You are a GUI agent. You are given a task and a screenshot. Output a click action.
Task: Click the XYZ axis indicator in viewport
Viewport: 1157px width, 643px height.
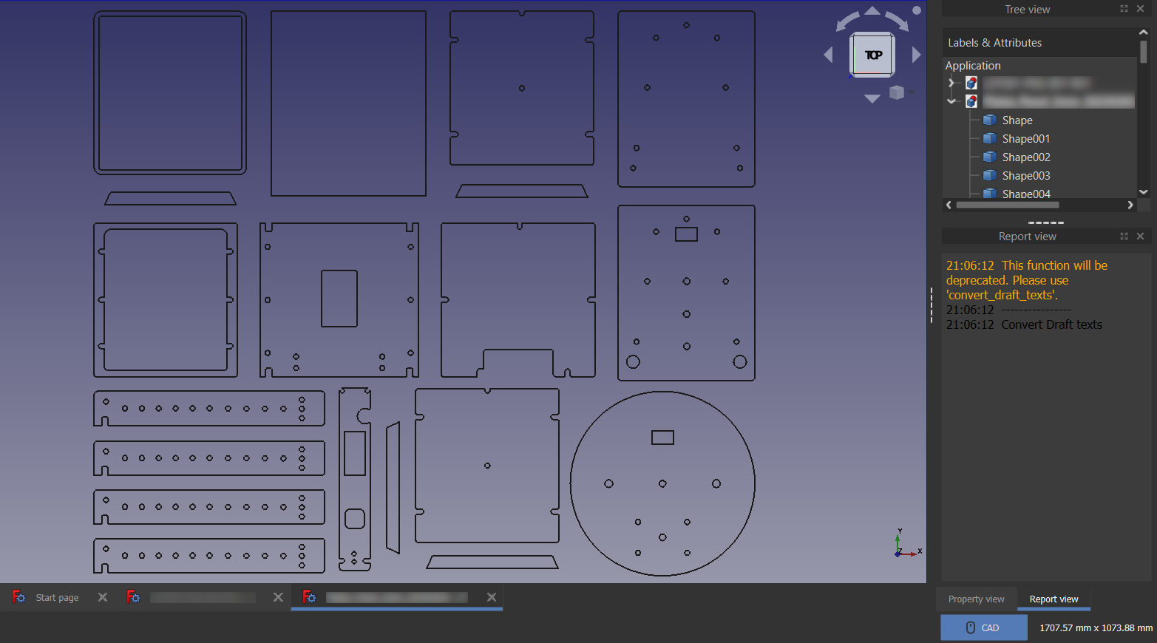(907, 544)
